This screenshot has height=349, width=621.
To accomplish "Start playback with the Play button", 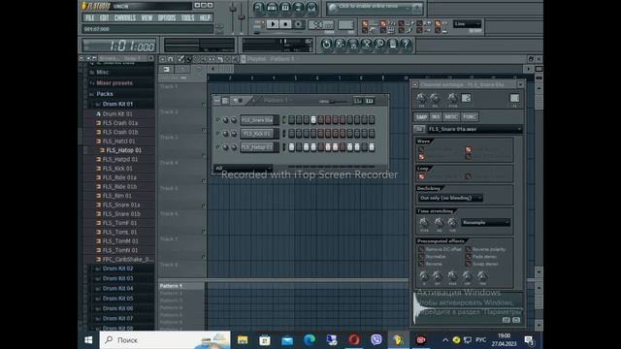I will [x=273, y=24].
